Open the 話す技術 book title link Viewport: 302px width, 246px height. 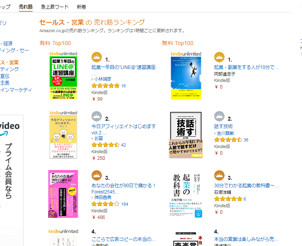[223, 126]
